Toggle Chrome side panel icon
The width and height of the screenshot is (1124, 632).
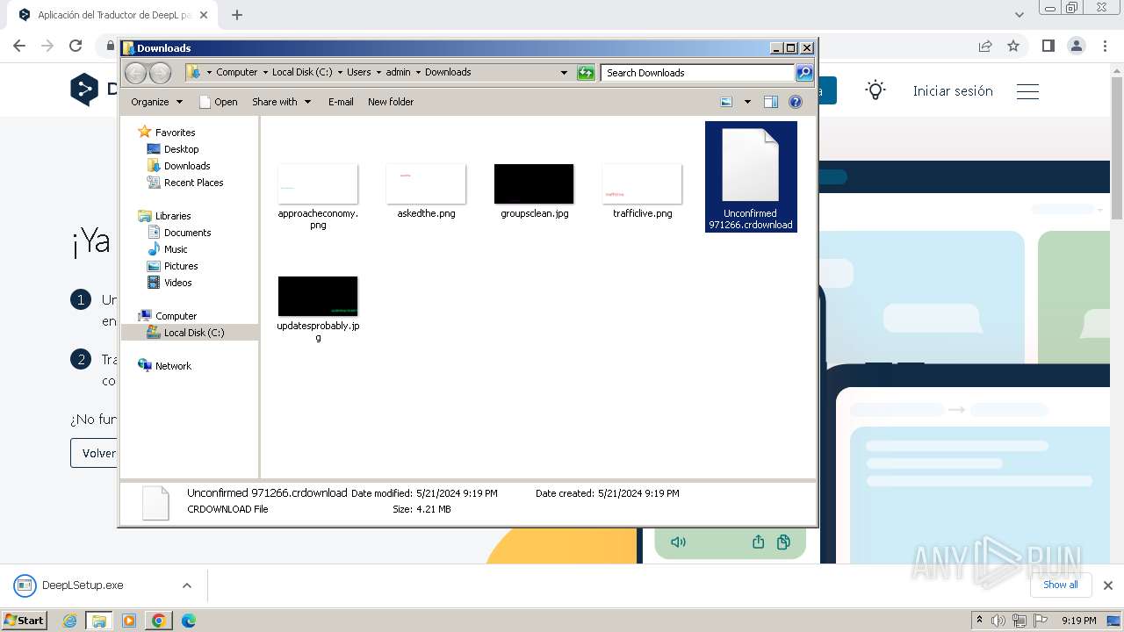pyautogui.click(x=1048, y=46)
